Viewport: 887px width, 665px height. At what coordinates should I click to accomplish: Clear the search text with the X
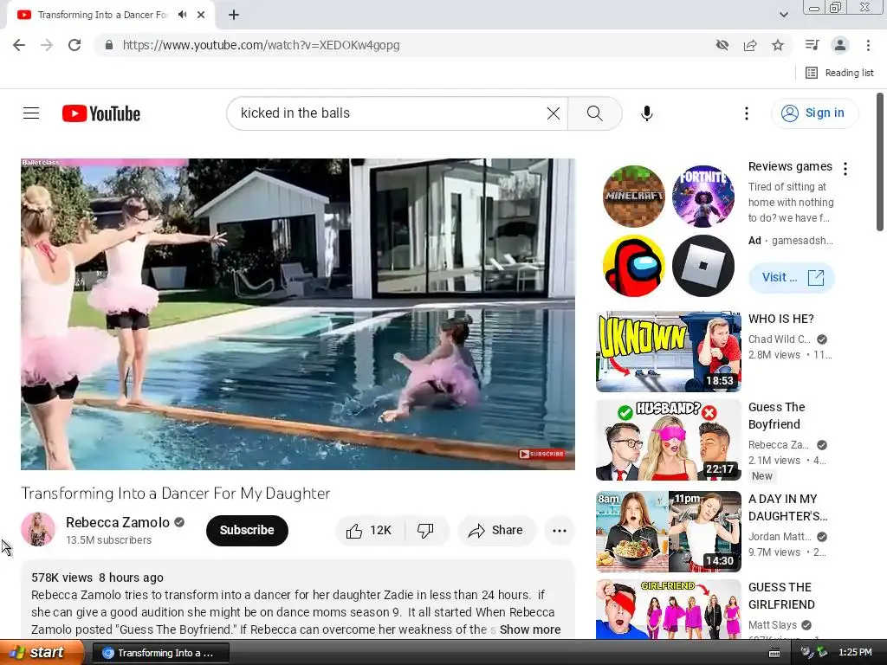click(554, 113)
